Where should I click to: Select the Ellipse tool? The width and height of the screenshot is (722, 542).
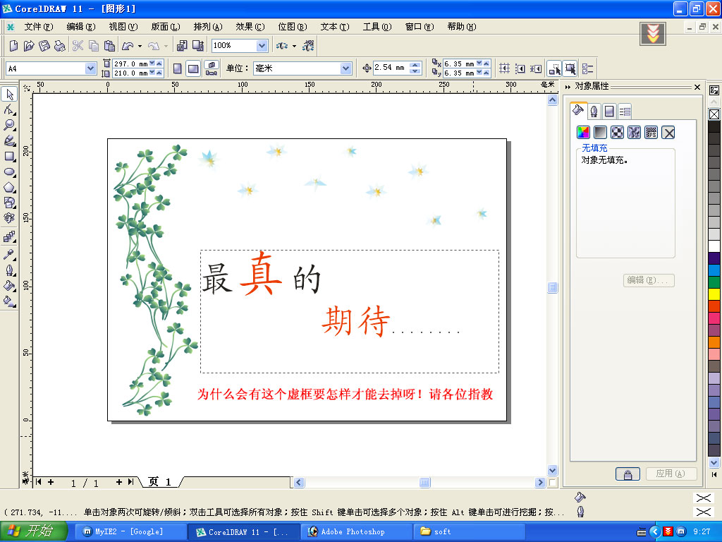pyautogui.click(x=9, y=172)
